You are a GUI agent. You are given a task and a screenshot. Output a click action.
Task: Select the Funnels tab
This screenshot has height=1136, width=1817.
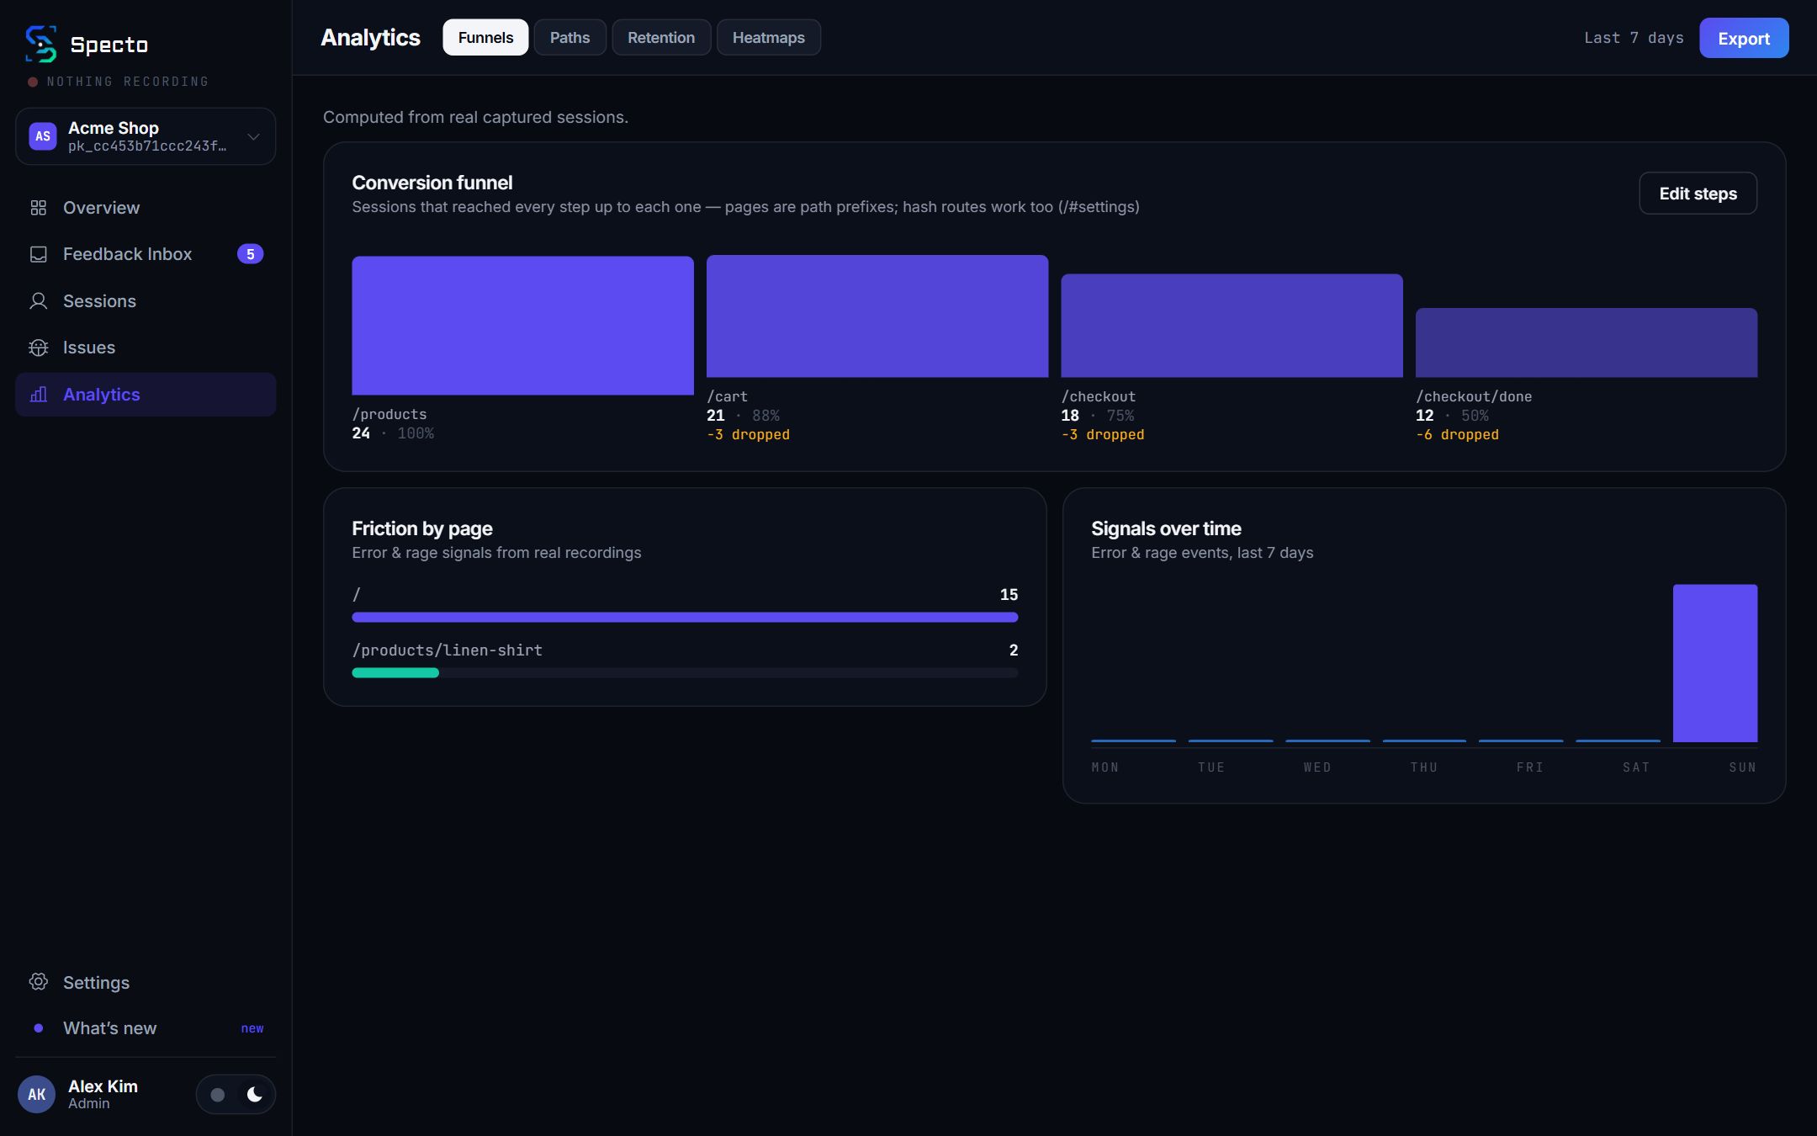(x=485, y=38)
